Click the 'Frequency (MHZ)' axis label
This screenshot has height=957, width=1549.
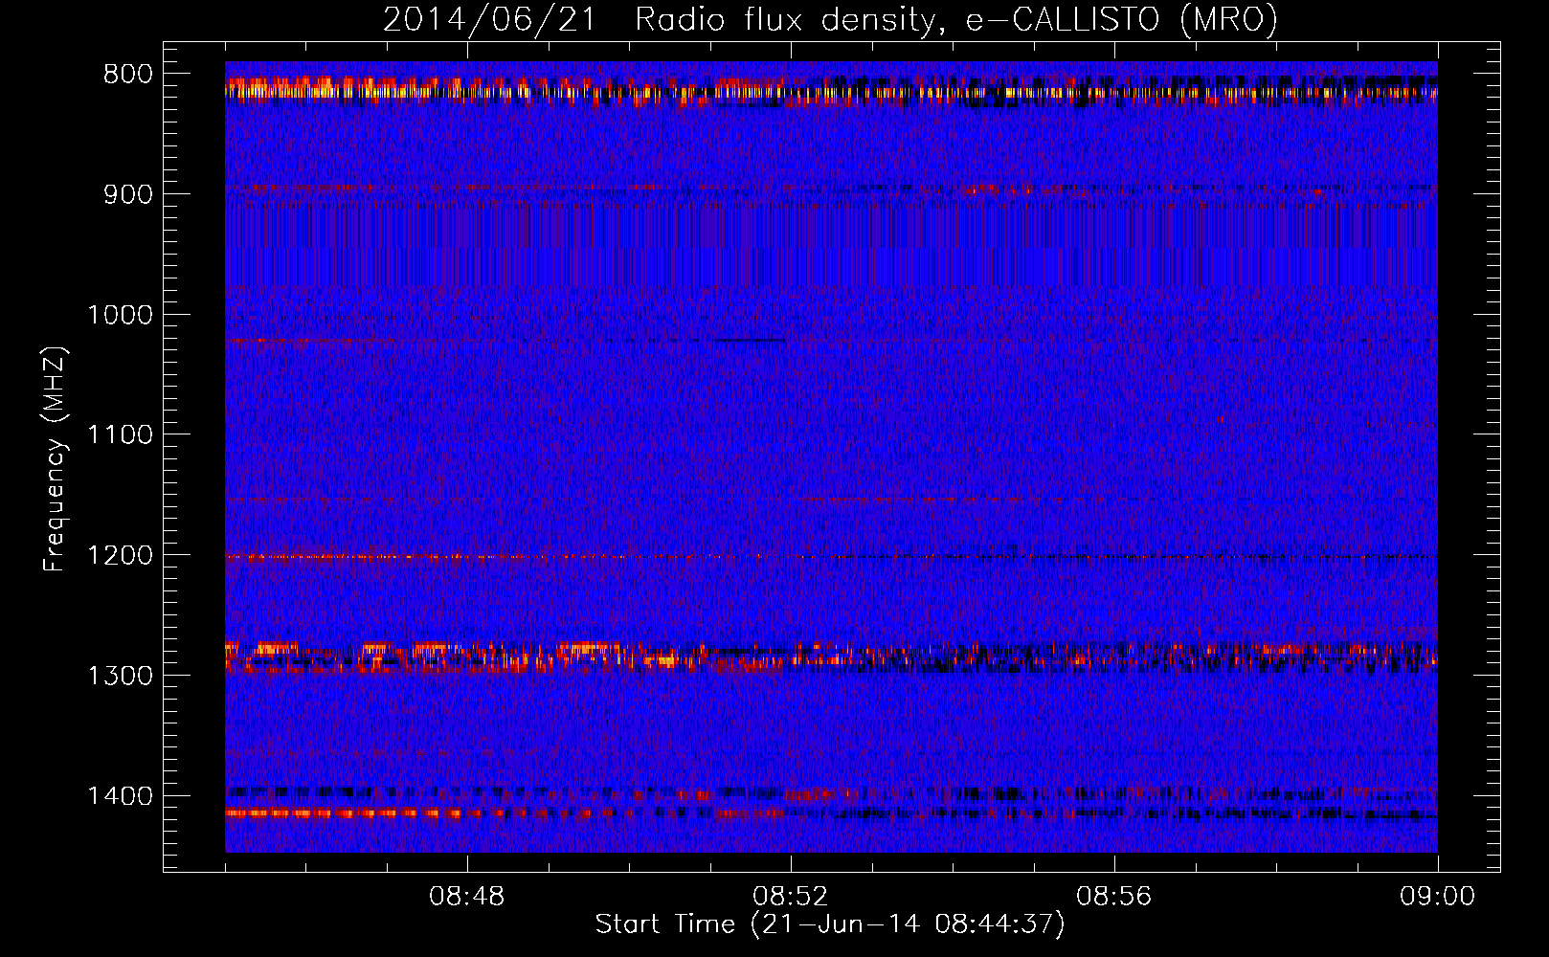coord(55,459)
